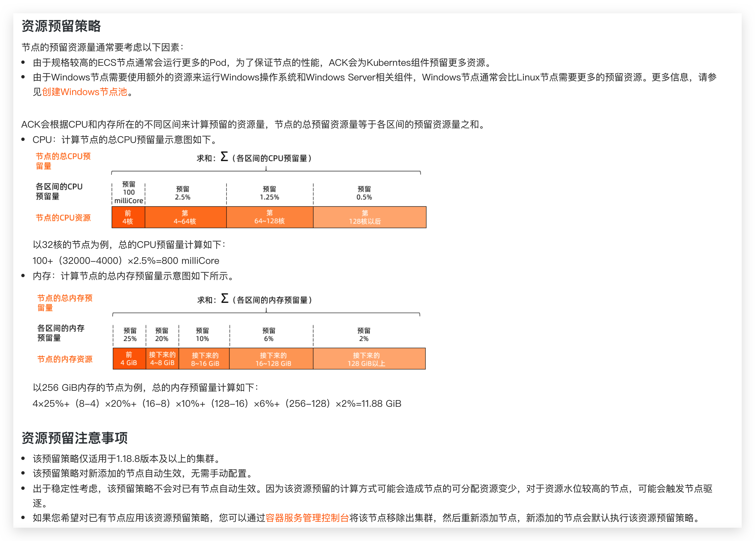Screen dimensions: 755x541
Task: Click the 以256 GiB内存的节点为例 sentence
Action: point(145,387)
